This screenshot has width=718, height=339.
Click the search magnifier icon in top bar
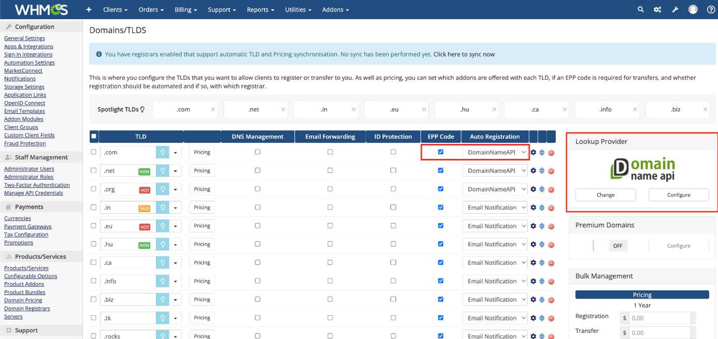[x=641, y=9]
